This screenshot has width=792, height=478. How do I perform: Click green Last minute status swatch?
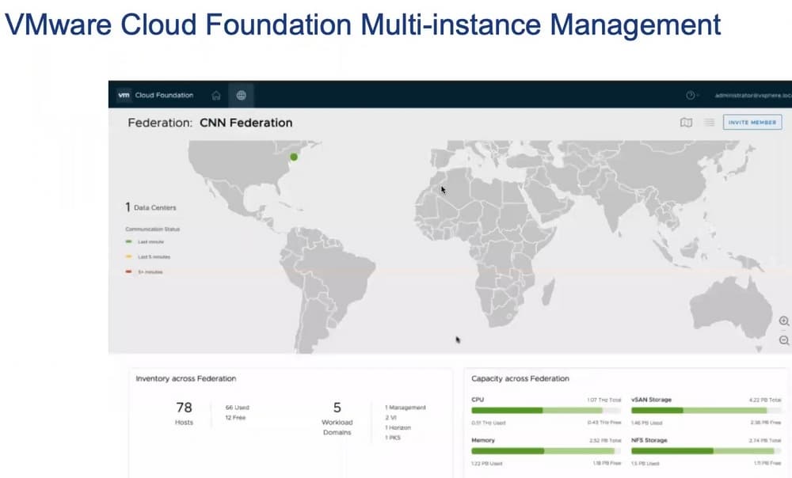click(128, 242)
